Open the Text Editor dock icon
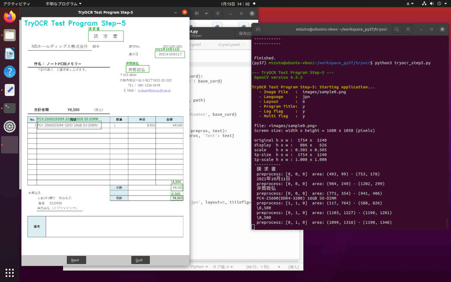 10,90
